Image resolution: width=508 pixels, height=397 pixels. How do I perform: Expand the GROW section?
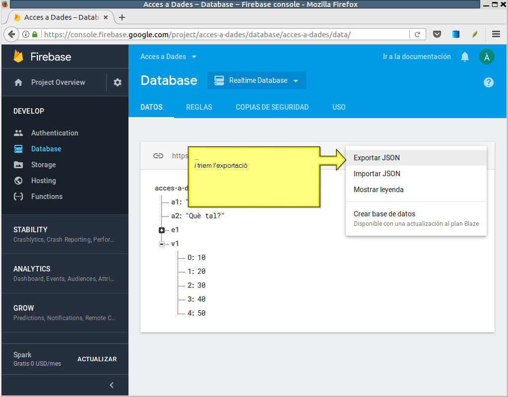click(65, 313)
